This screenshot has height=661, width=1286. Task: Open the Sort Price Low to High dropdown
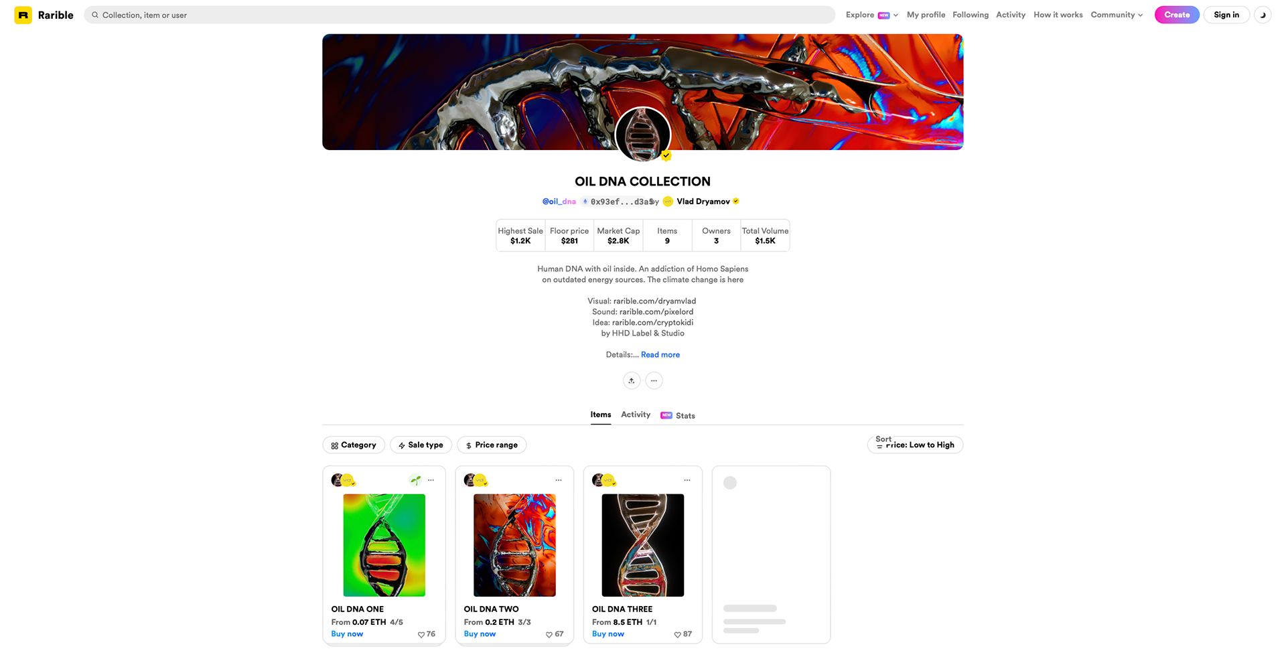click(x=915, y=445)
